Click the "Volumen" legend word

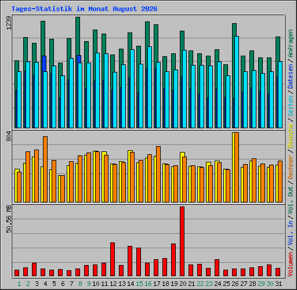[290, 264]
